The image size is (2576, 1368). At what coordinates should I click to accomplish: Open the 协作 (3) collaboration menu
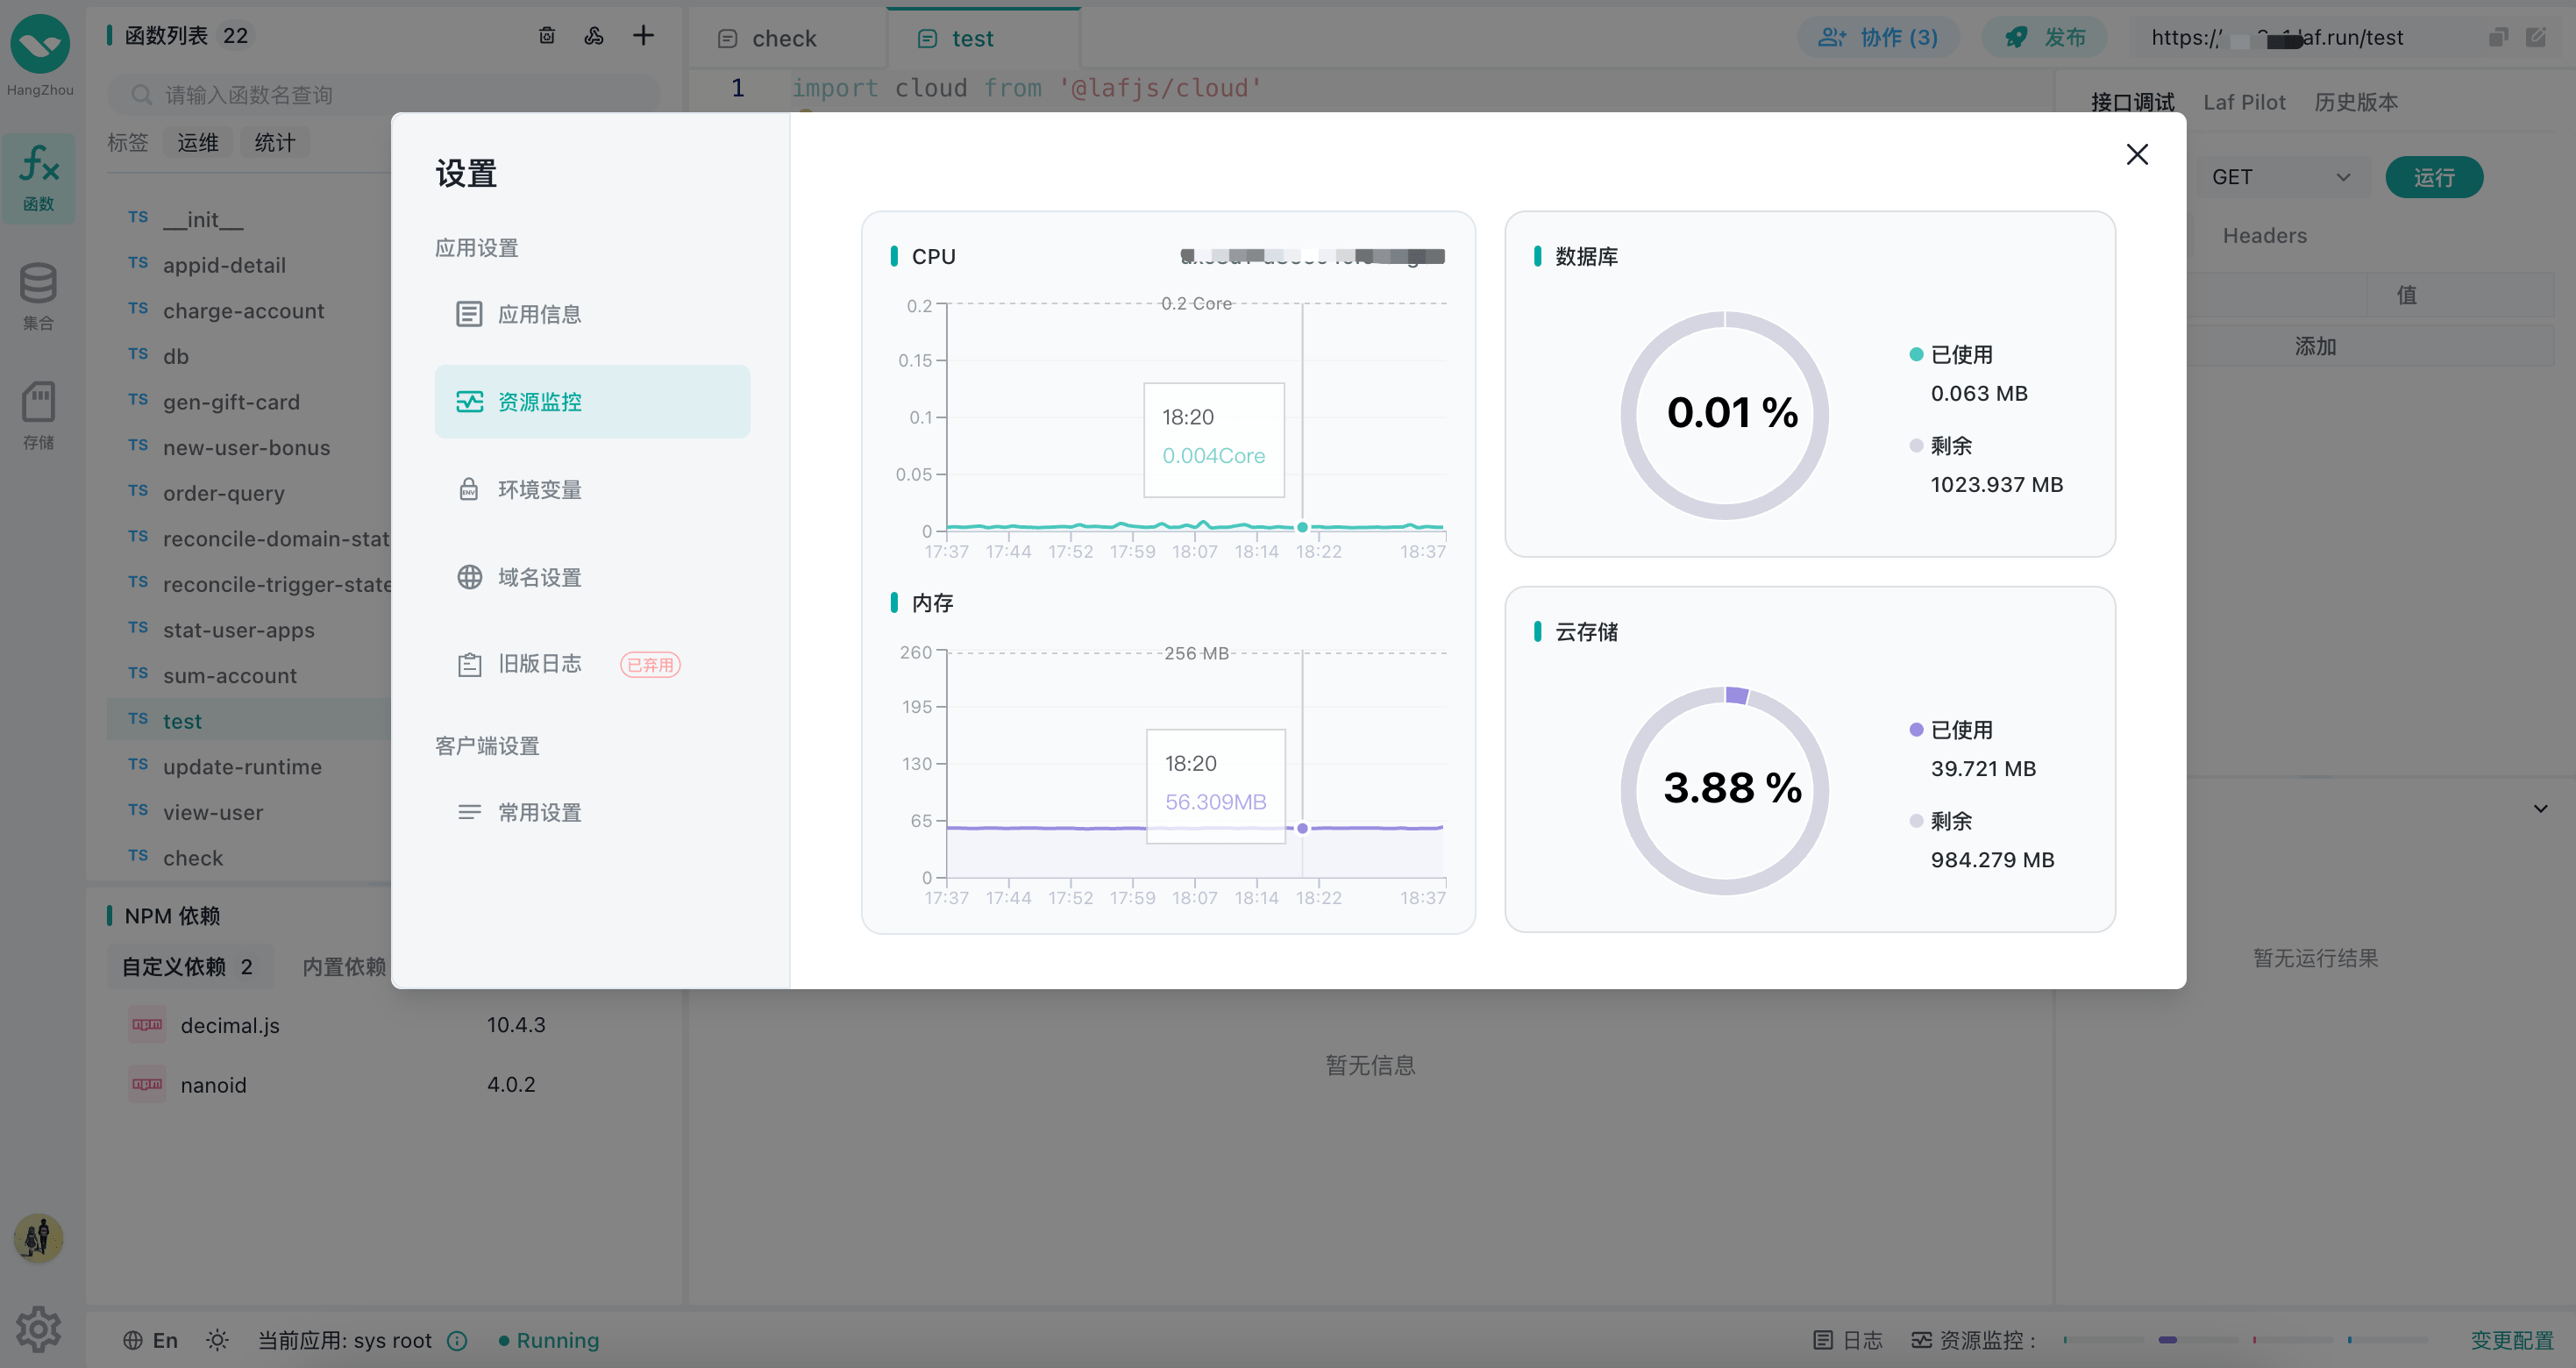pos(1877,38)
